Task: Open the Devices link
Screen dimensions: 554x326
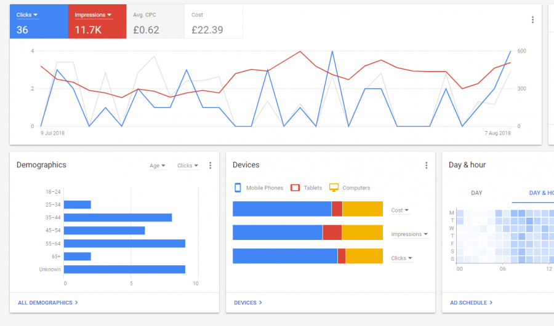Action: click(247, 303)
